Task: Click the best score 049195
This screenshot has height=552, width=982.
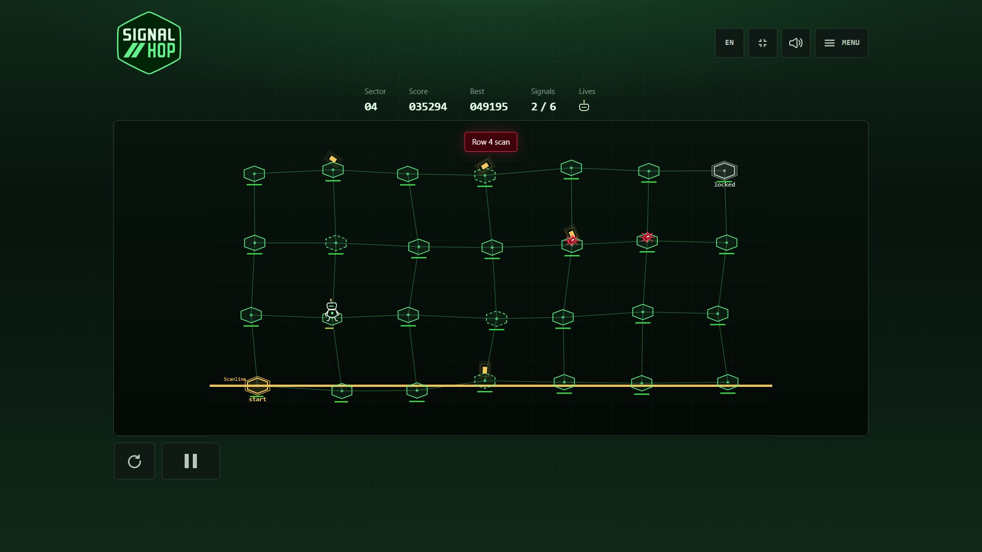Action: 488,107
